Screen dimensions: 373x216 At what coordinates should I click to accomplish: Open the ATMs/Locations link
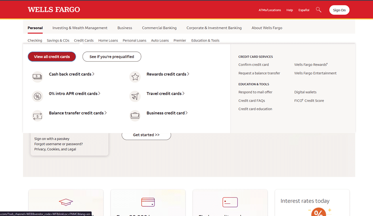click(x=270, y=10)
